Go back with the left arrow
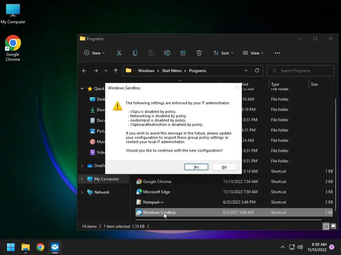The image size is (341, 255). 84,71
